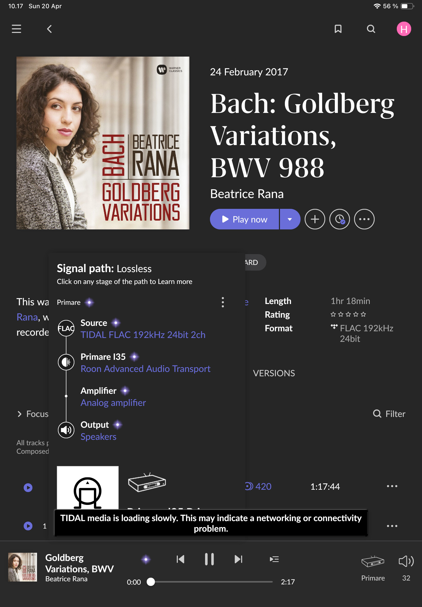The image size is (422, 607).
Task: Expand the Focus section chevron
Action: [19, 414]
